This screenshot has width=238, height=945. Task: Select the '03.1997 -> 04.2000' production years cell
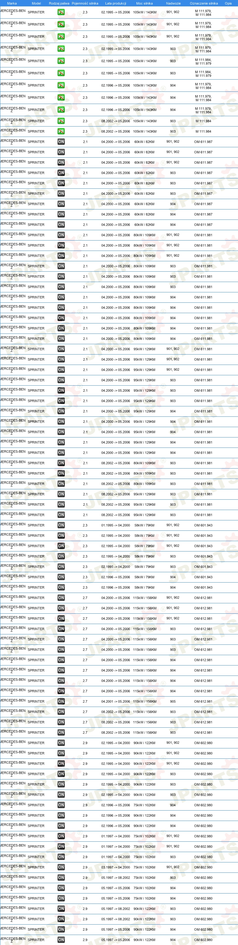[116, 867]
